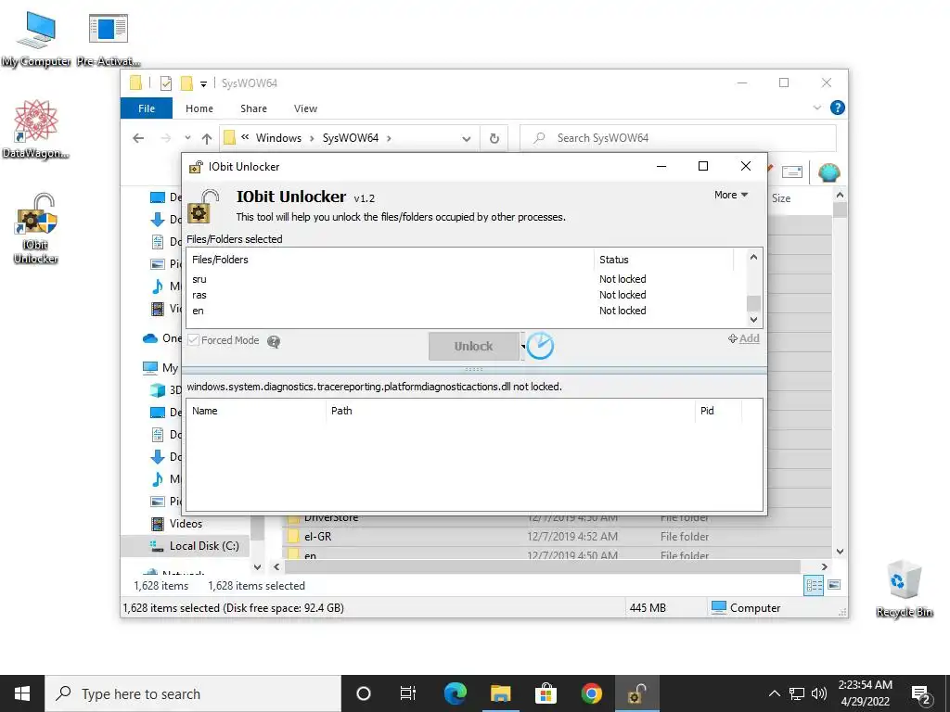Open recent locations dropdown arrow
Image resolution: width=950 pixels, height=712 pixels.
(x=187, y=138)
